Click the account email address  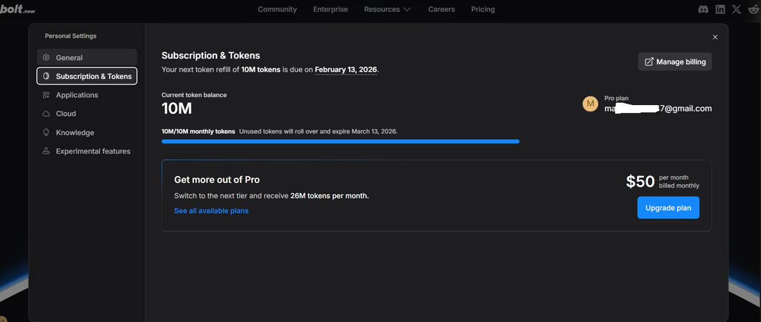point(658,109)
